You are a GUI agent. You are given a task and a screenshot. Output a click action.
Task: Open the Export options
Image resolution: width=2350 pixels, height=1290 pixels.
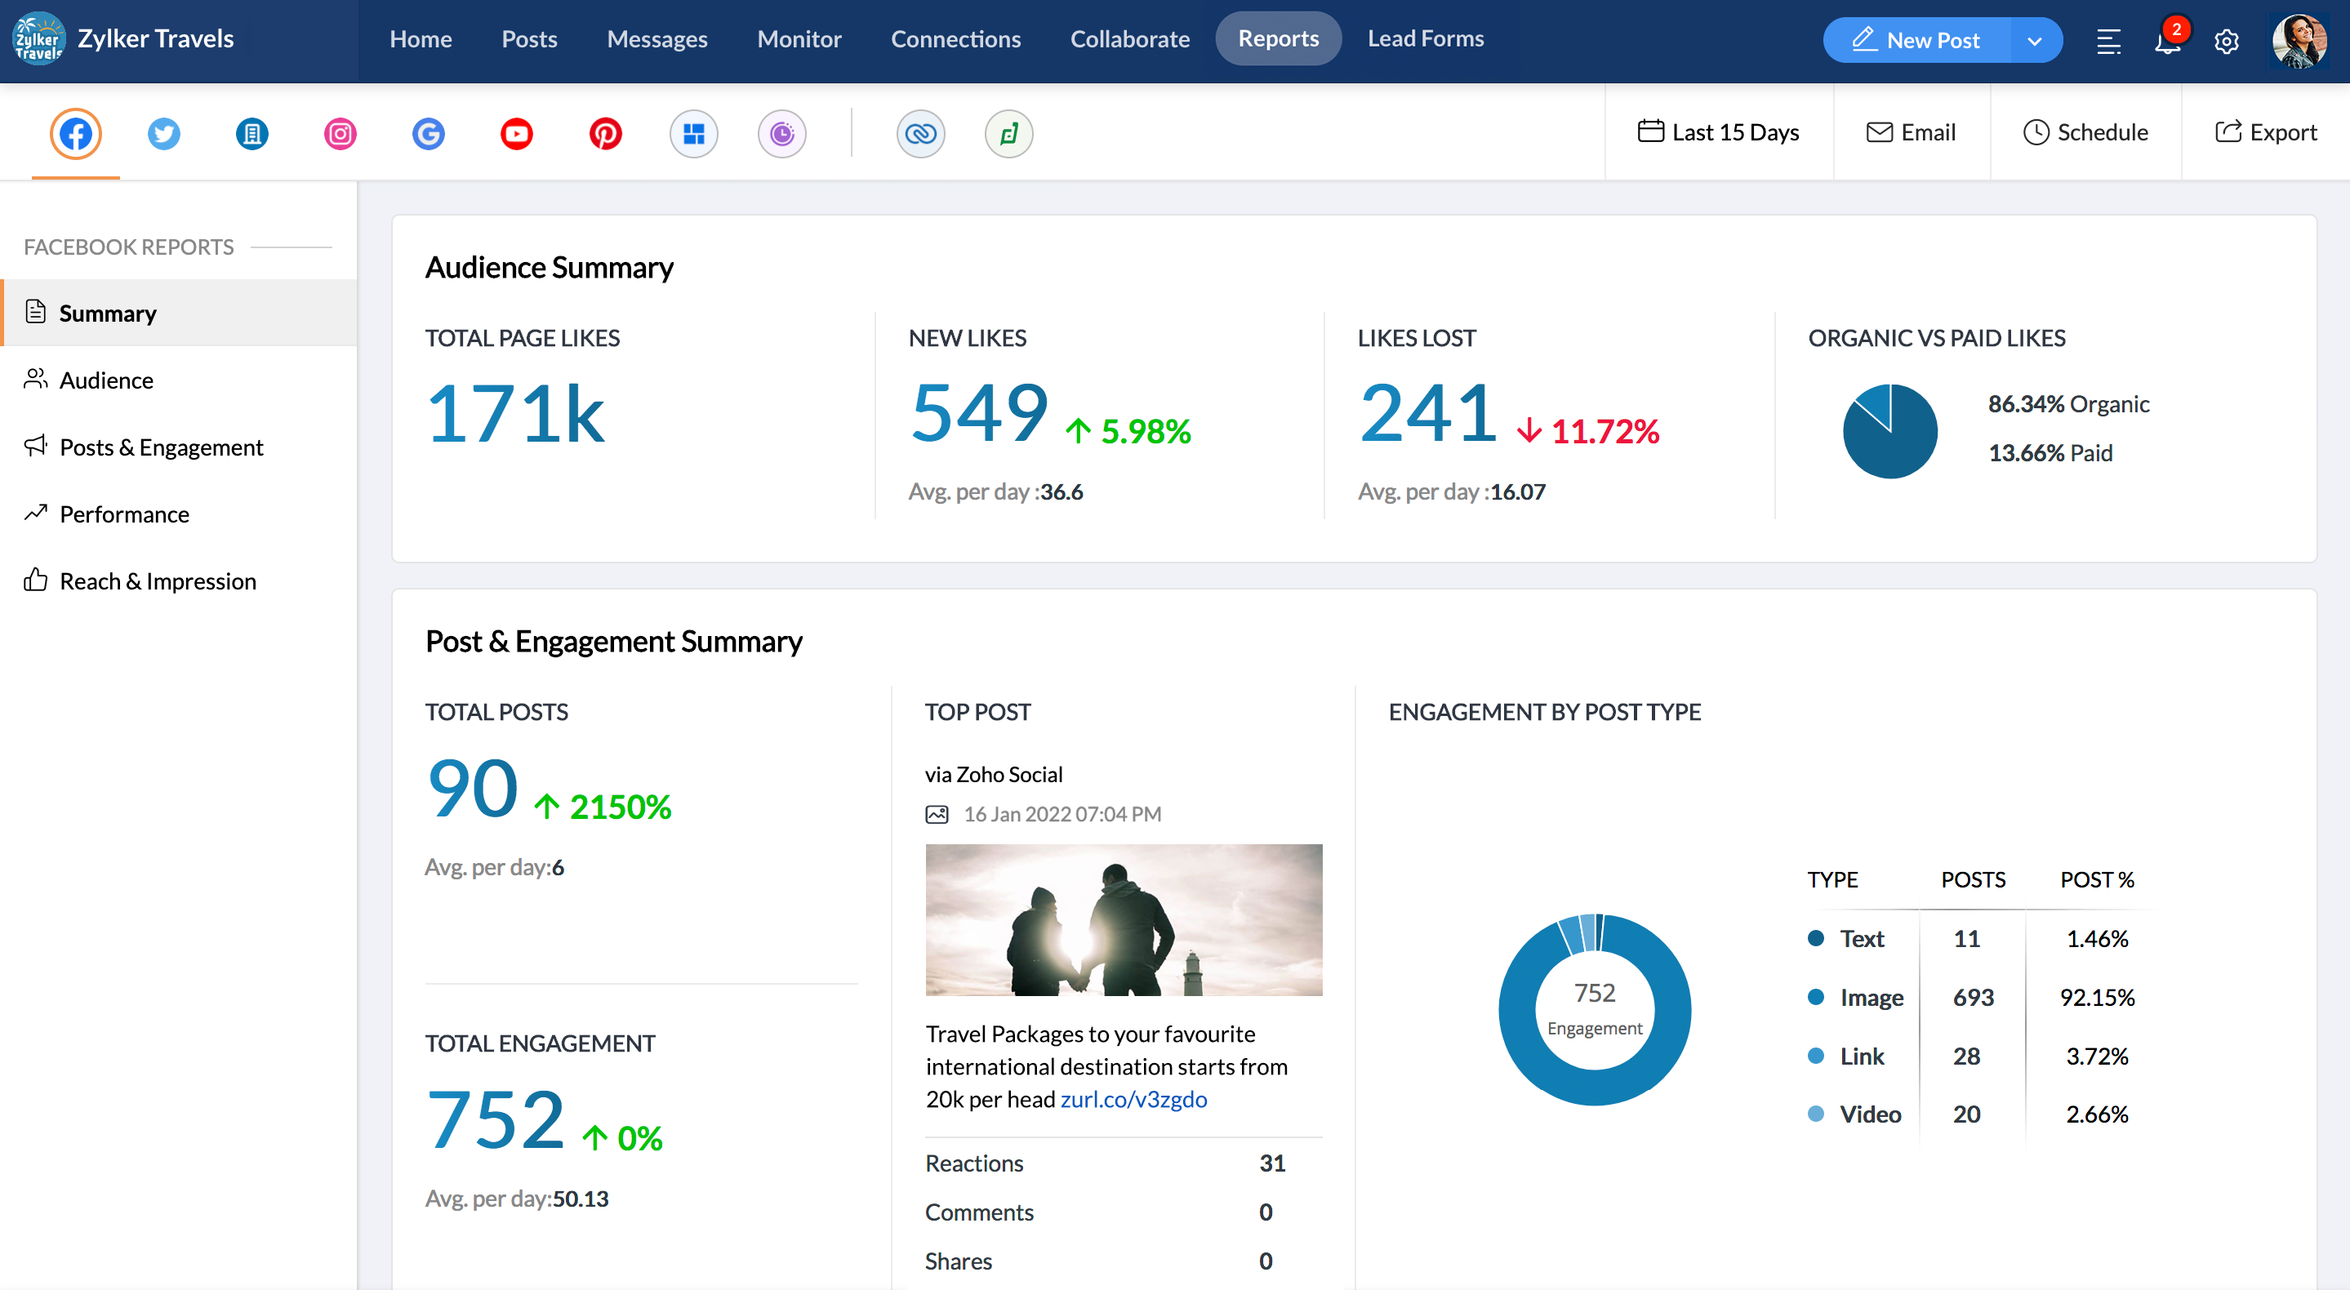pos(2266,132)
